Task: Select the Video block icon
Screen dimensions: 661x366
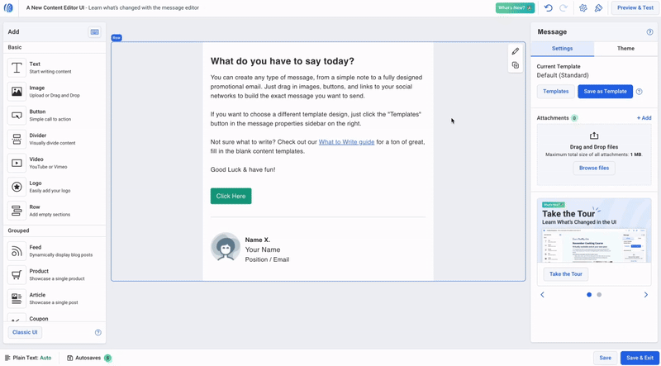Action: 17,163
